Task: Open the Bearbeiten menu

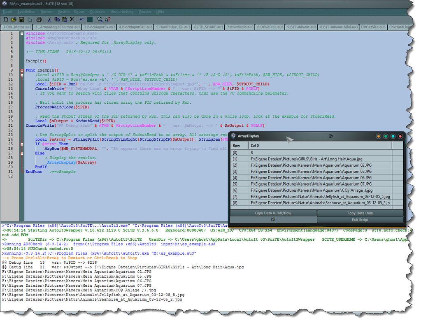Action: pos(26,12)
